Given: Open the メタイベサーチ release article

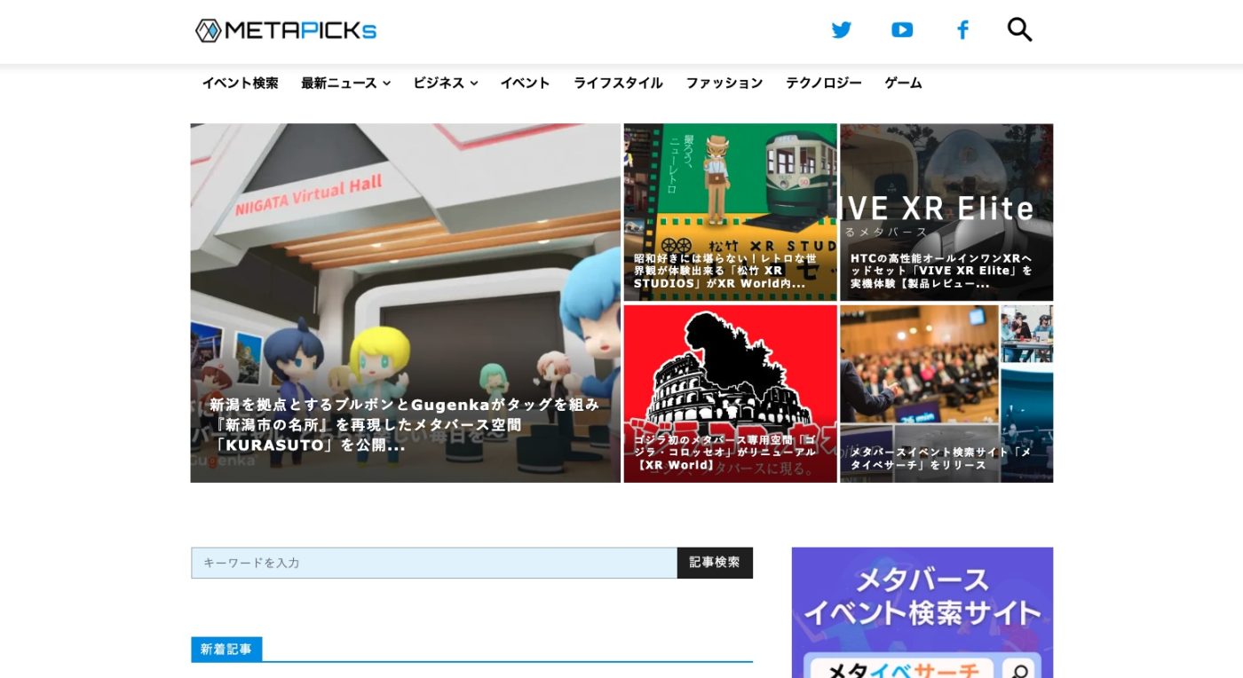Looking at the screenshot, I should pyautogui.click(x=946, y=394).
